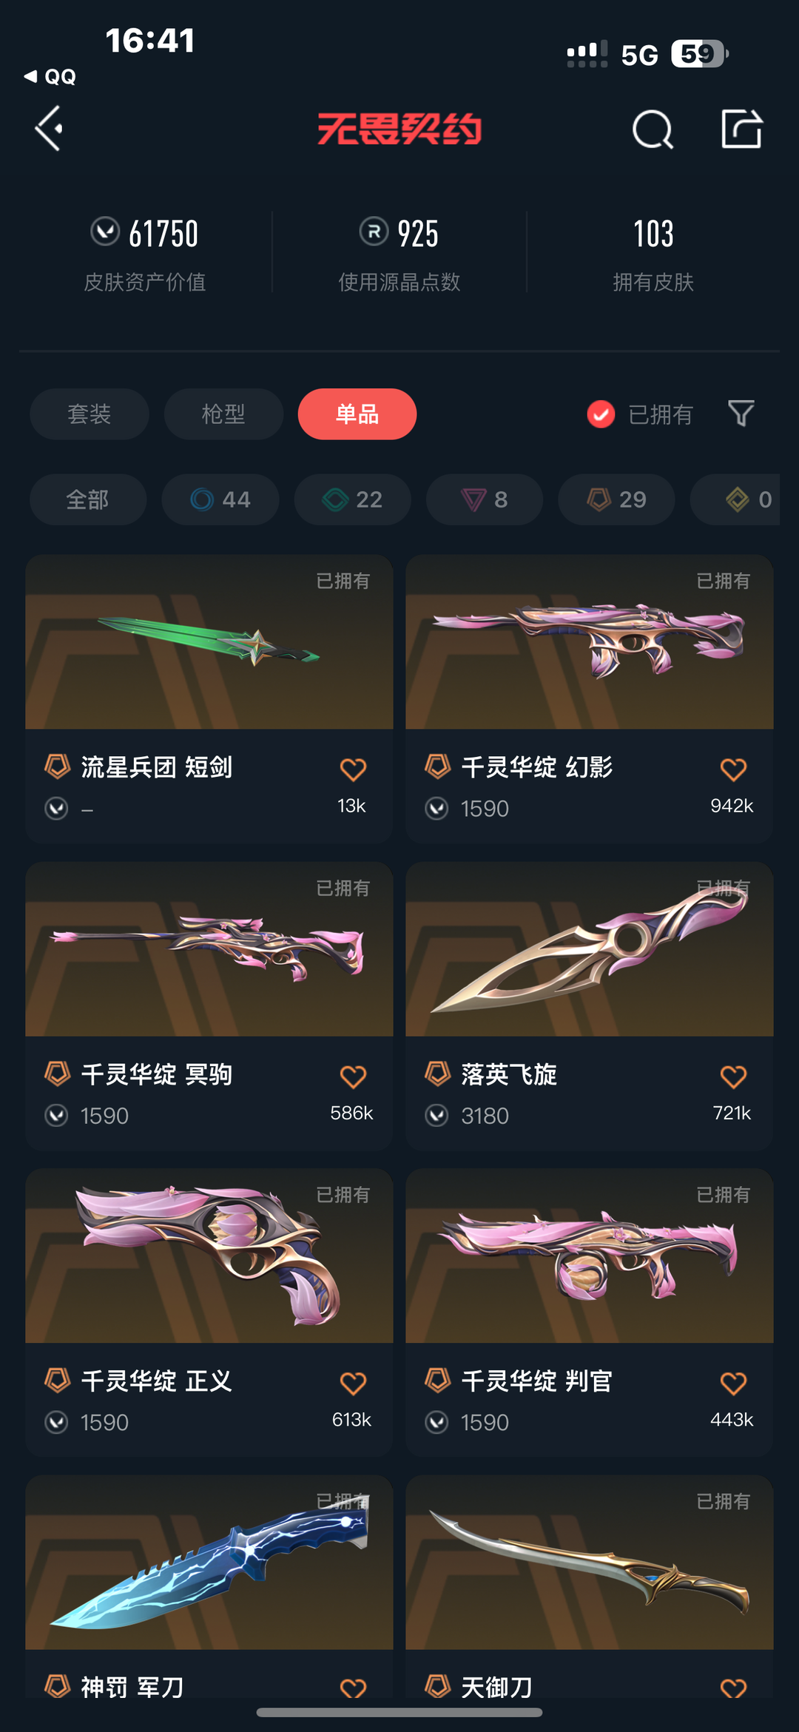The image size is (799, 1732).
Task: Filter by pink triangle tier showing 8
Action: 485,499
